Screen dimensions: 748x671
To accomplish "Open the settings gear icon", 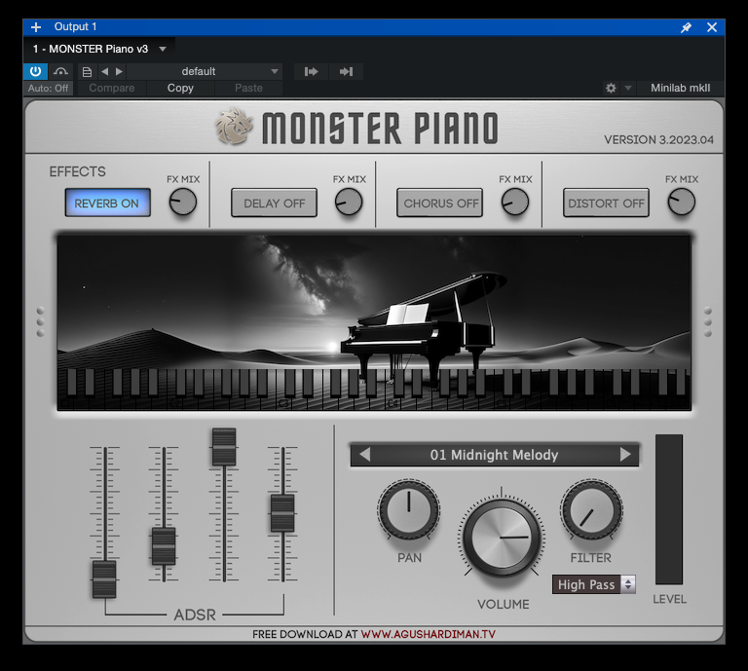I will point(611,88).
